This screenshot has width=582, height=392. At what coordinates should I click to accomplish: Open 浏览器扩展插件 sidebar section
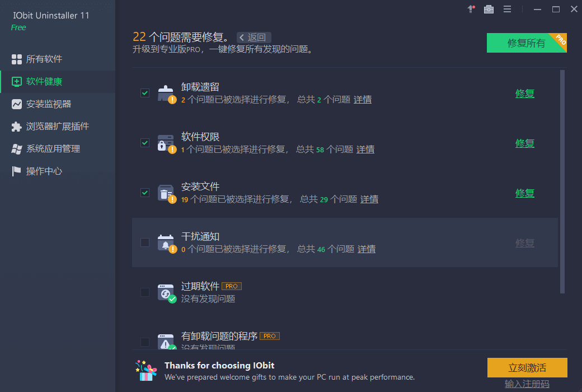tap(58, 127)
